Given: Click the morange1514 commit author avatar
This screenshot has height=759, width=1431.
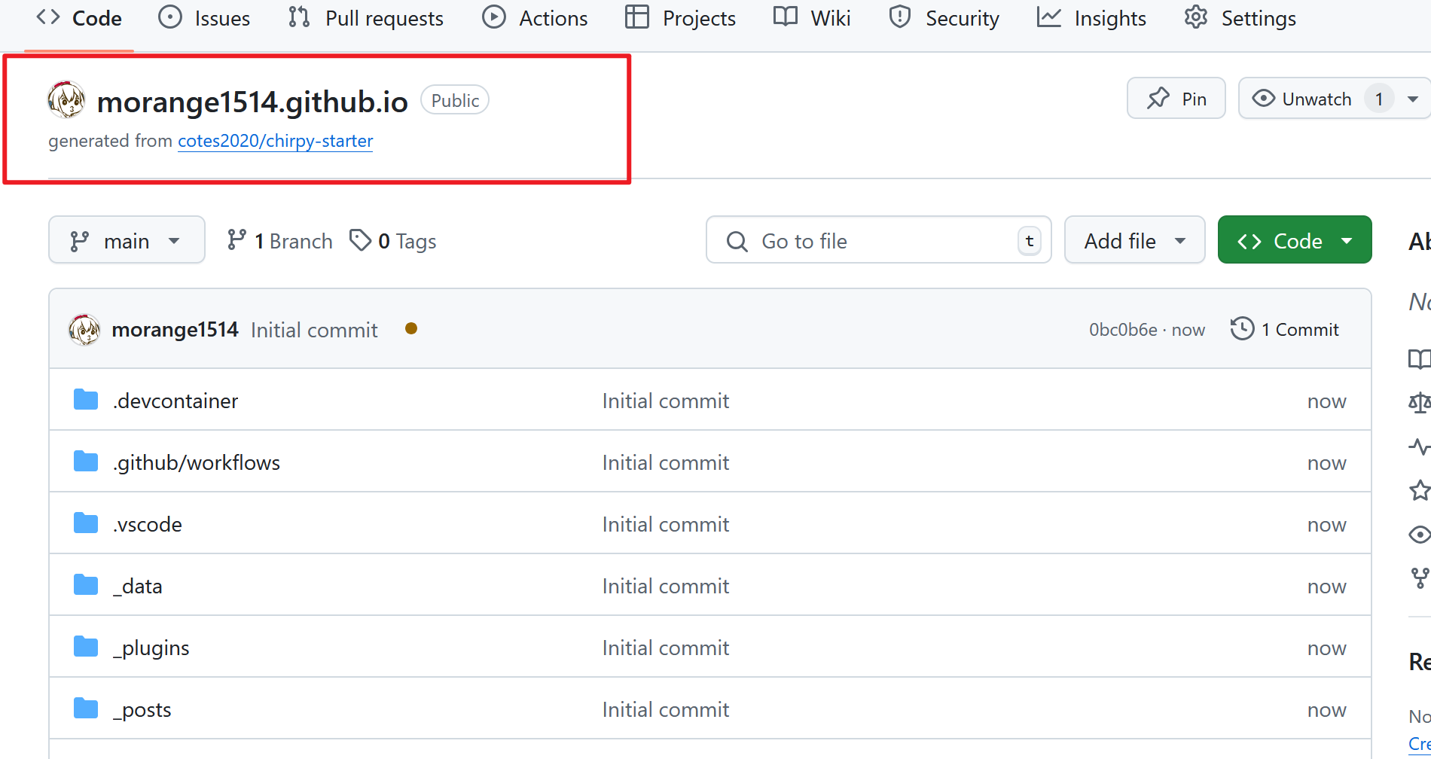Looking at the screenshot, I should click(x=84, y=330).
